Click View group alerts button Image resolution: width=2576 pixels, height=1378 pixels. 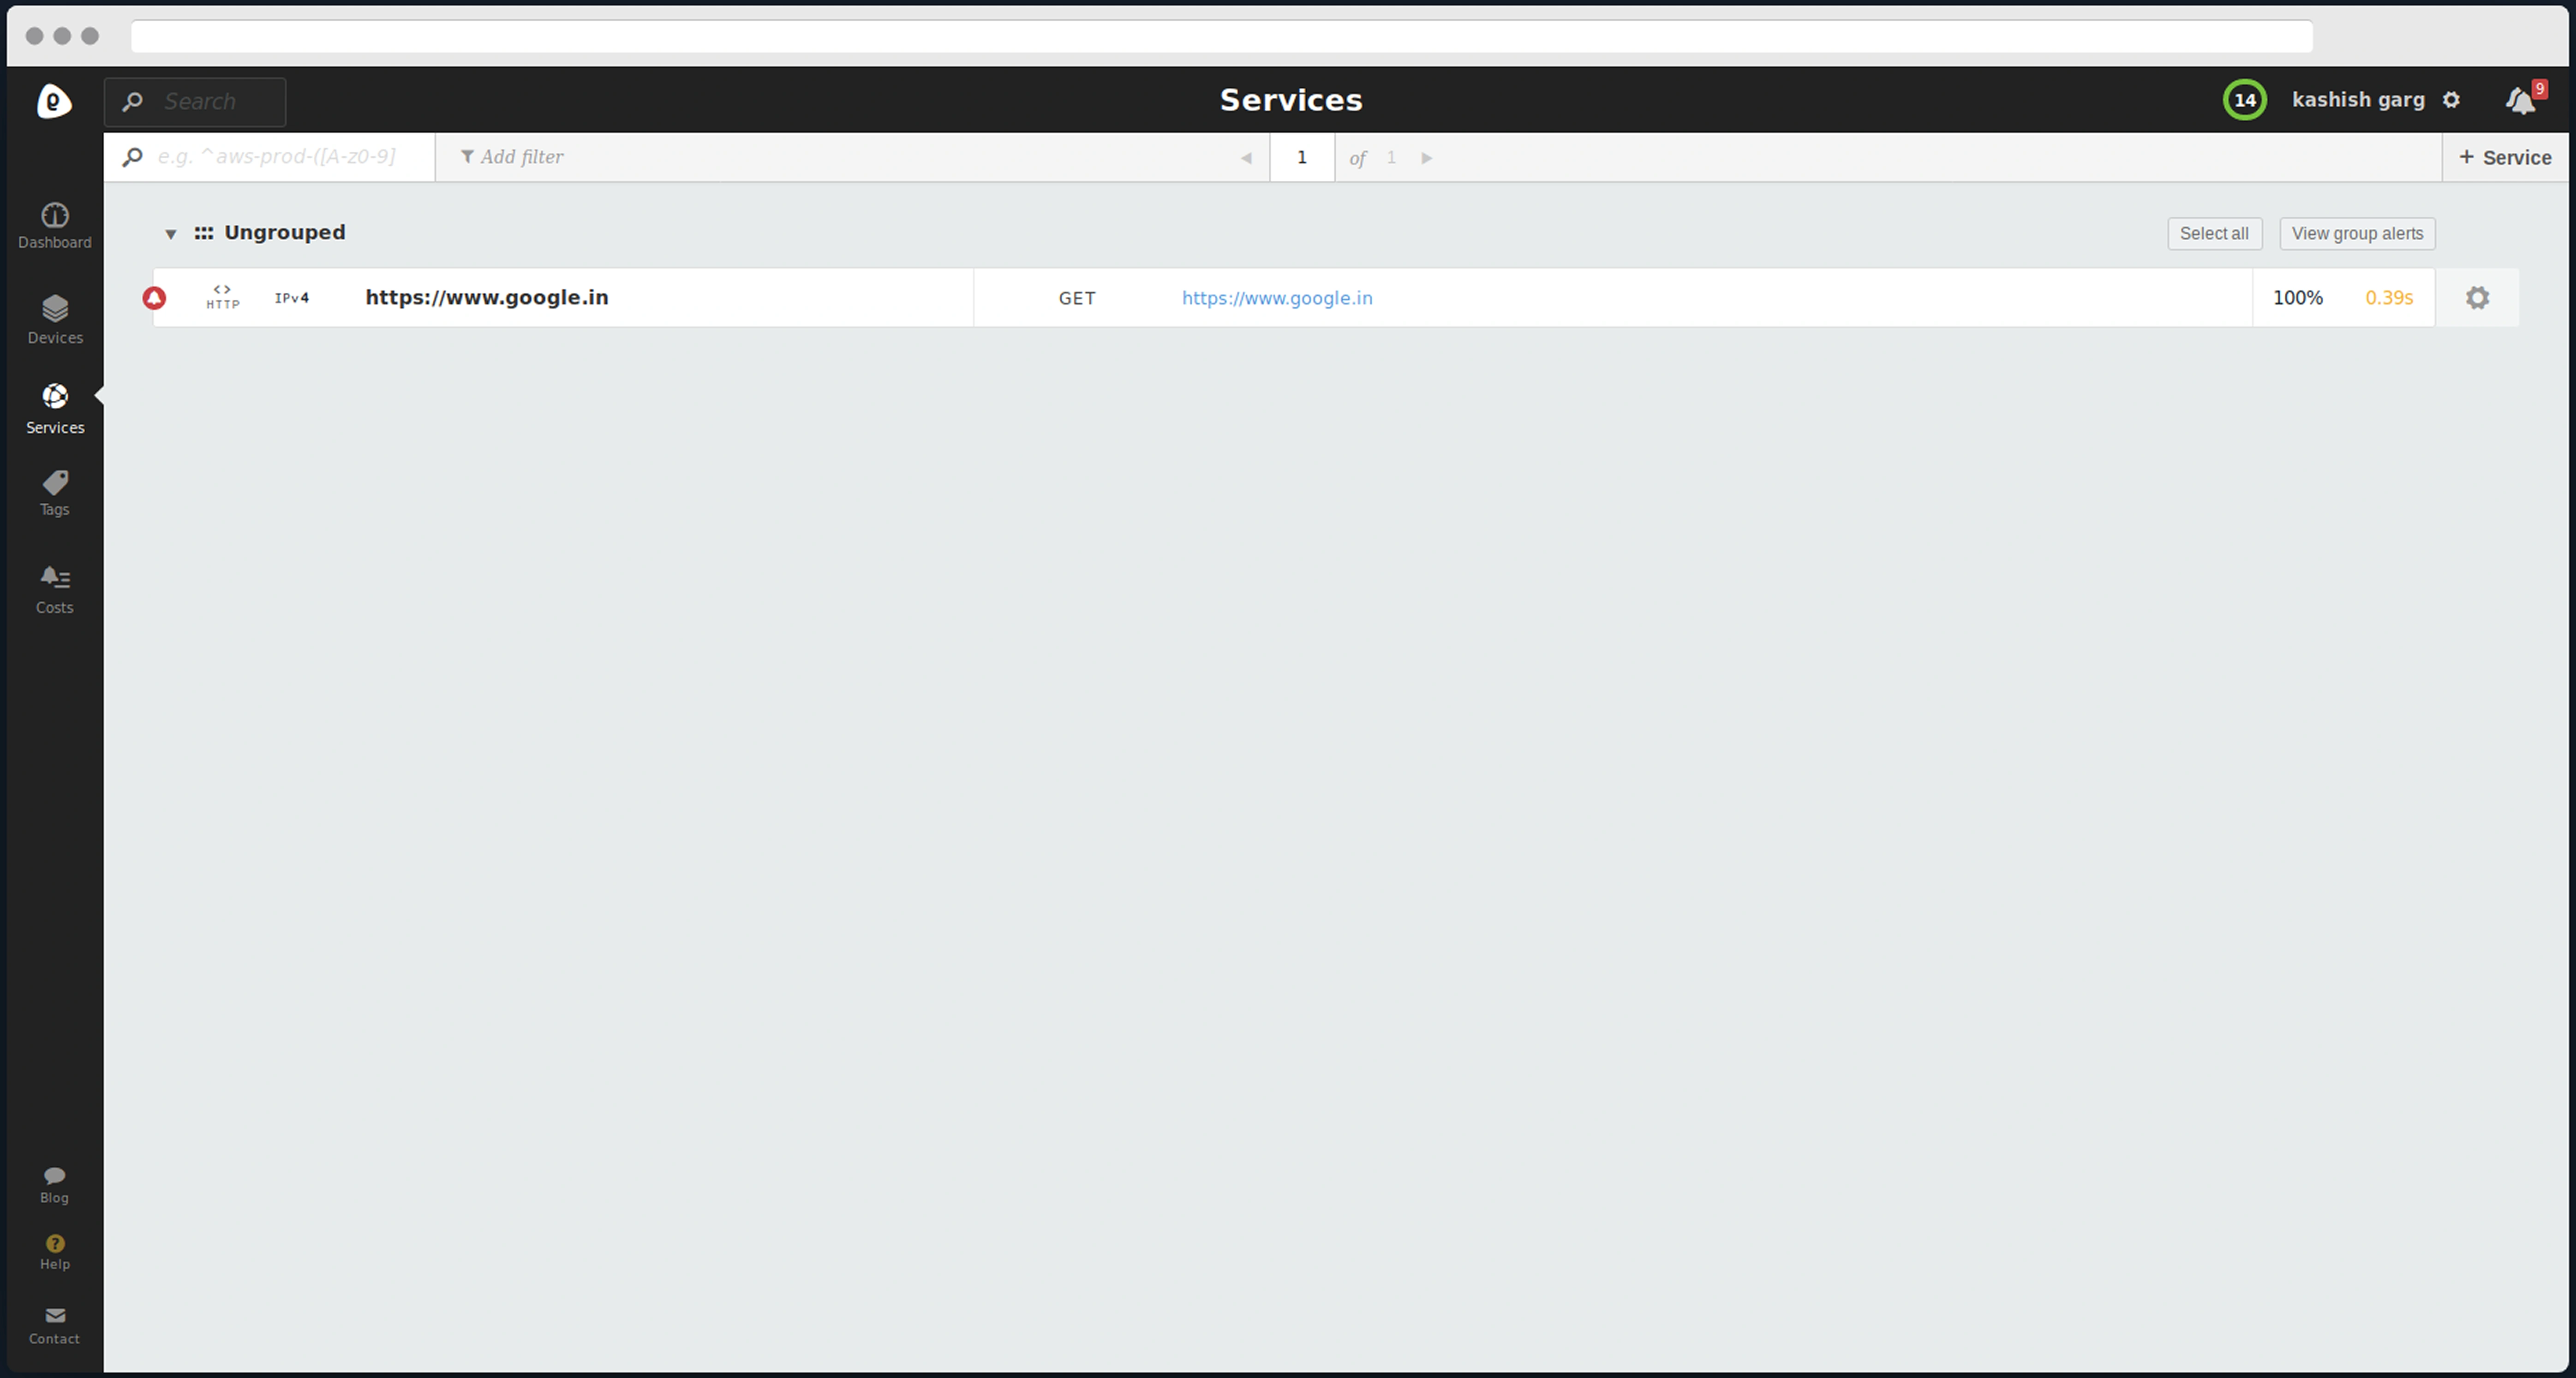coord(2357,234)
